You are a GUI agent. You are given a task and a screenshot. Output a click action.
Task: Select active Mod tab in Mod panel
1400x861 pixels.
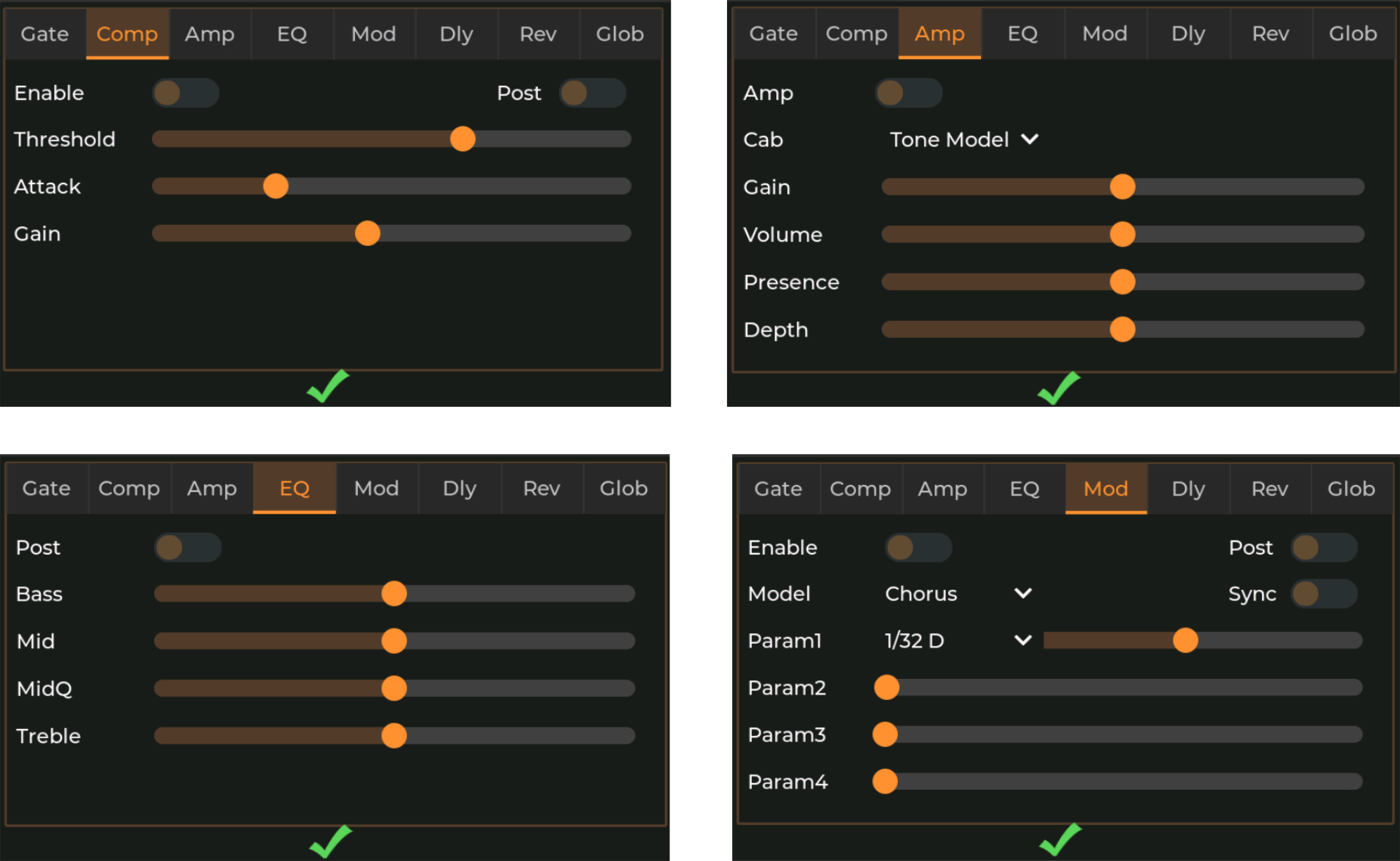click(x=1106, y=488)
